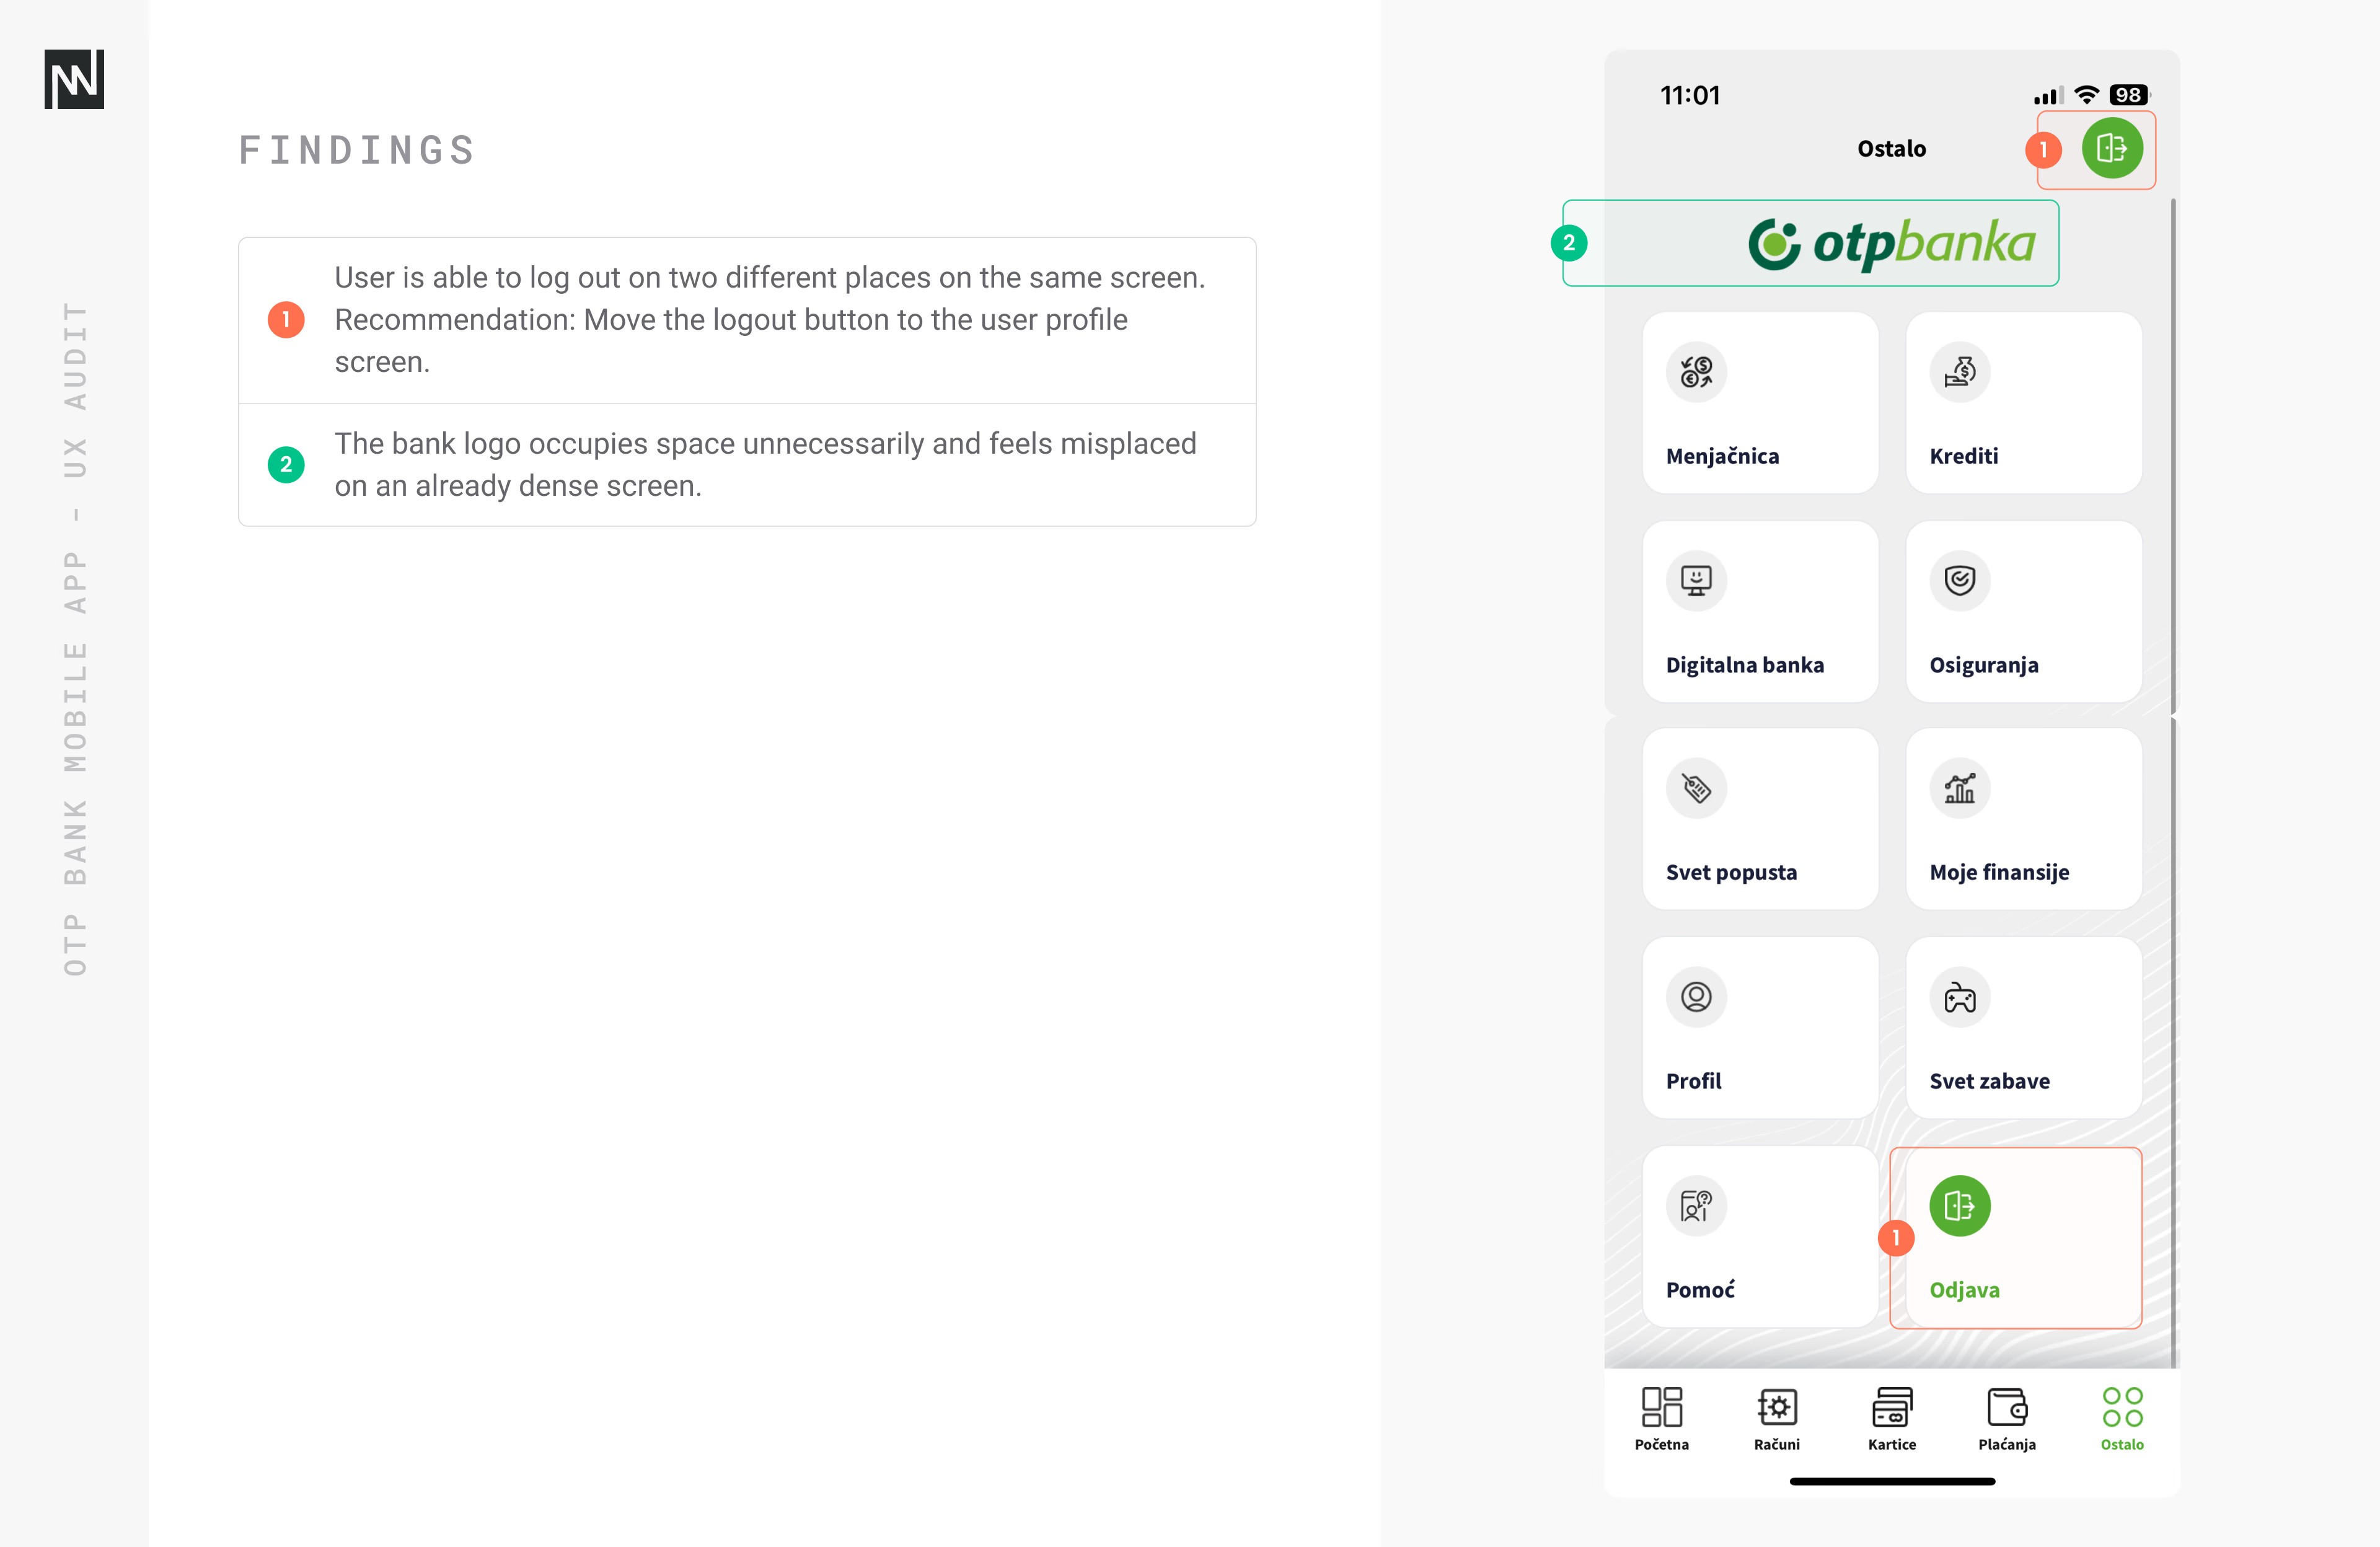Viewport: 2380px width, 1547px height.
Task: Open the Svet zabave gamepad icon
Action: point(1959,997)
